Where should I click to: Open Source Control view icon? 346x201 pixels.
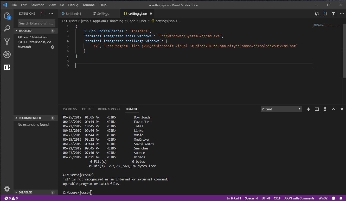coord(7,41)
